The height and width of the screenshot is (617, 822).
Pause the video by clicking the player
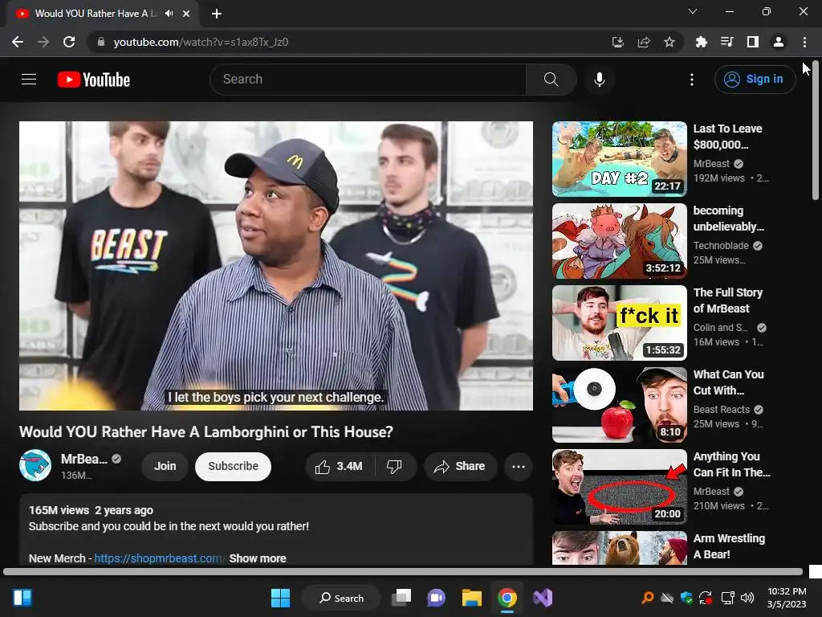276,265
